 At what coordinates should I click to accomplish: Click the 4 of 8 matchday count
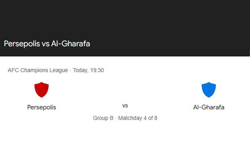coord(150,118)
